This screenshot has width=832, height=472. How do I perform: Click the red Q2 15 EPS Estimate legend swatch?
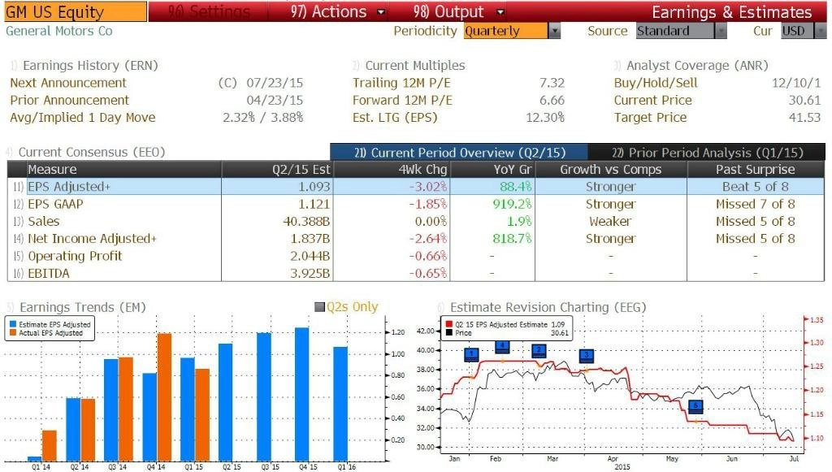point(448,325)
